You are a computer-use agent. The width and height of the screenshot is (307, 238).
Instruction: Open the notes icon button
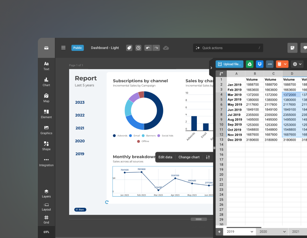293,48
